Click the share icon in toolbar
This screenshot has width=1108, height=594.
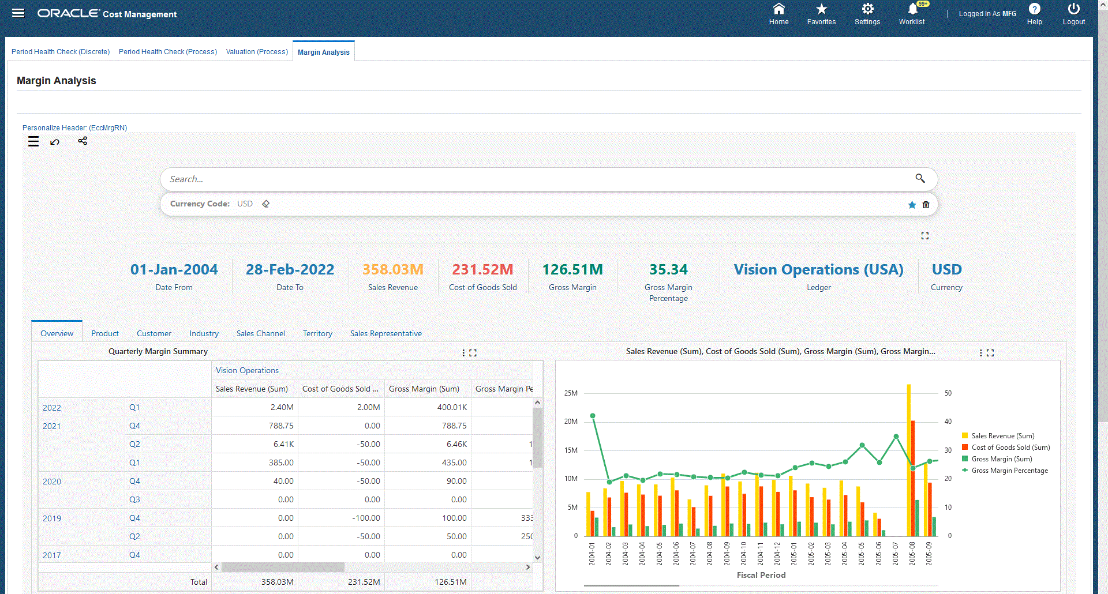click(83, 141)
